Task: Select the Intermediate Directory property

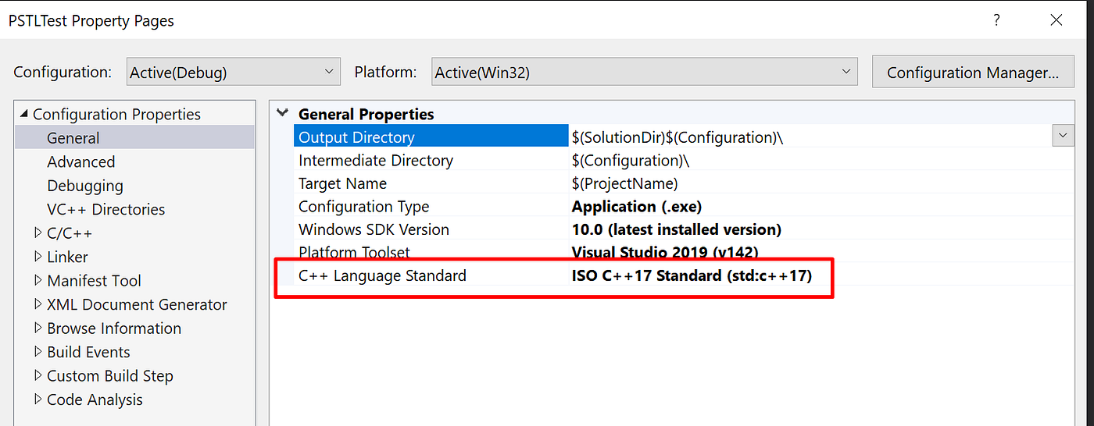Action: coord(376,160)
